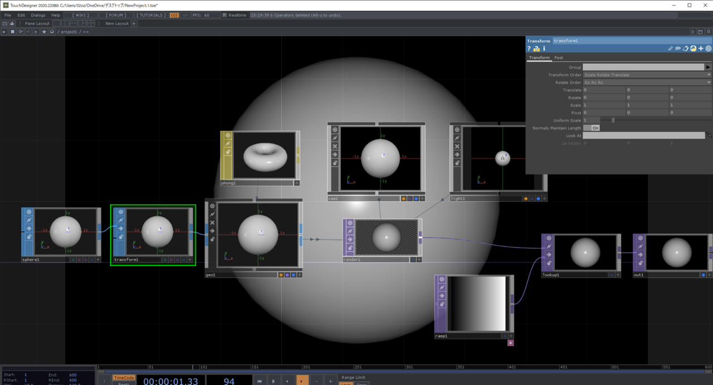The width and height of the screenshot is (713, 385).
Task: Click the bypass X icon on geo1
Action: 212,222
